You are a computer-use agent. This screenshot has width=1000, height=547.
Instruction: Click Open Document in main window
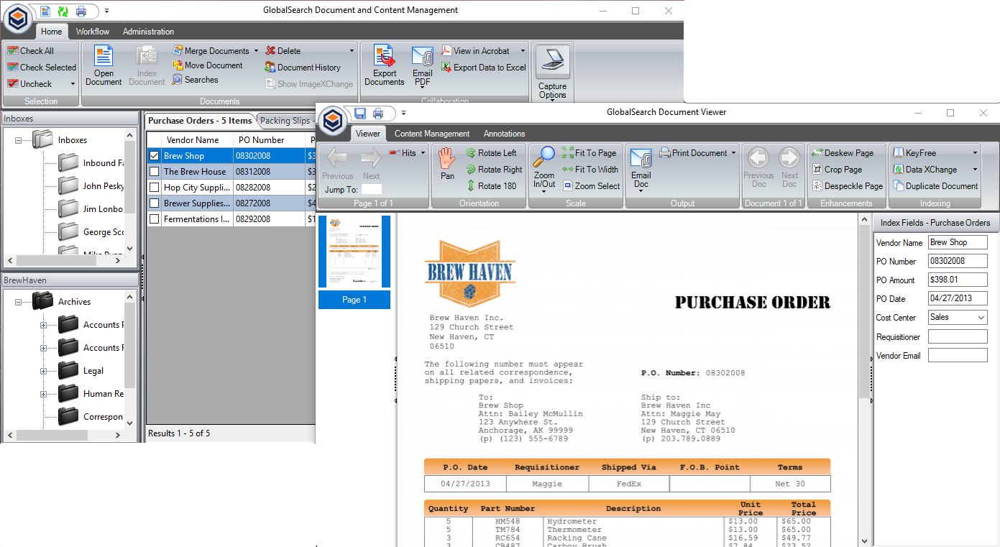click(x=104, y=66)
